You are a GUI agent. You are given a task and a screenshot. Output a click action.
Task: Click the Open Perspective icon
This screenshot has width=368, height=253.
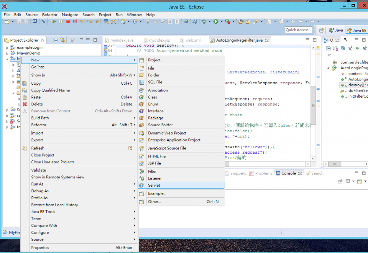[x=322, y=30]
